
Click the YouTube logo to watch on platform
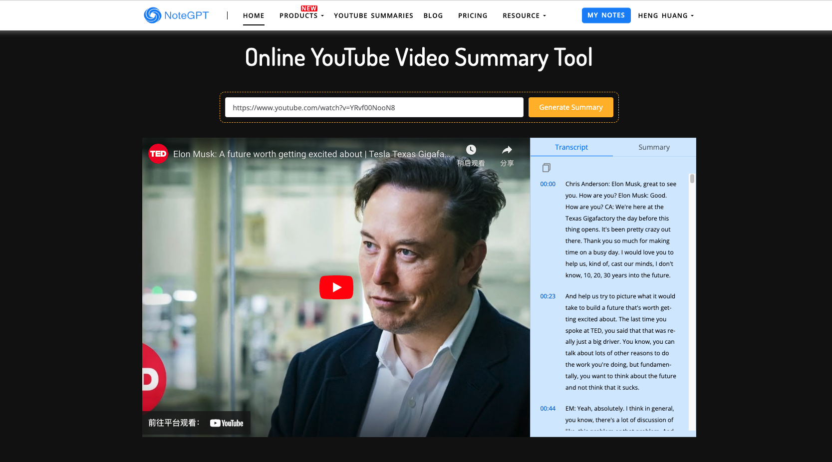click(227, 423)
